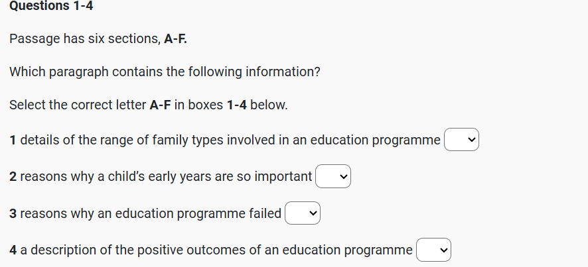The width and height of the screenshot is (588, 267).
Task: Click the bold number 2 before "reasons why a child's"
Action: pyautogui.click(x=13, y=177)
